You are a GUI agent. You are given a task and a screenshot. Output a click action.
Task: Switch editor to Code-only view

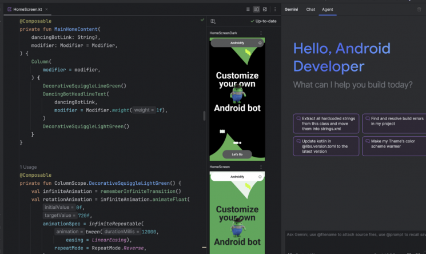click(248, 9)
